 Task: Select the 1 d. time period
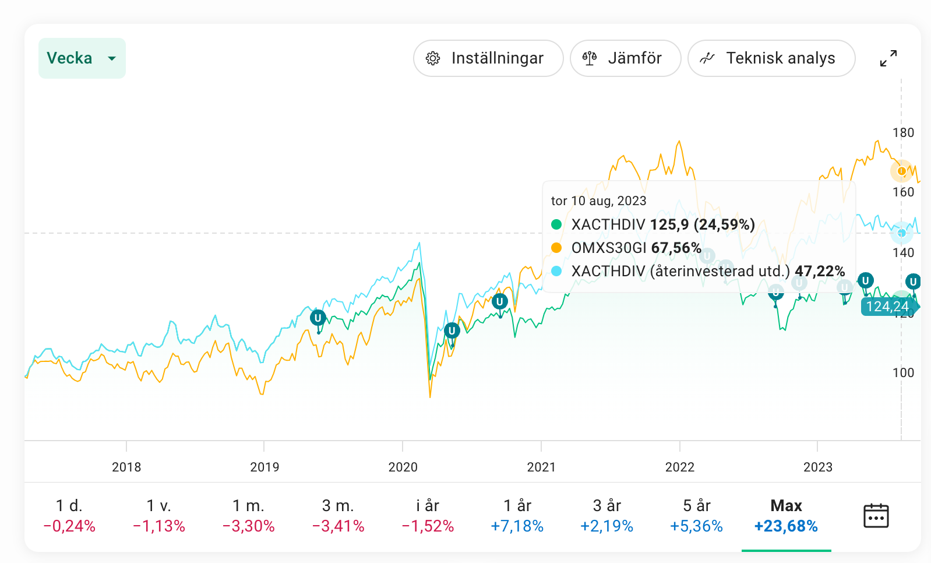(x=69, y=516)
